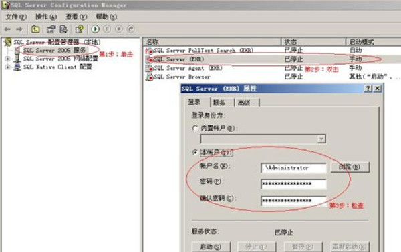Click the Pause service toolbar icon
401x252 pixels.
click(107, 29)
